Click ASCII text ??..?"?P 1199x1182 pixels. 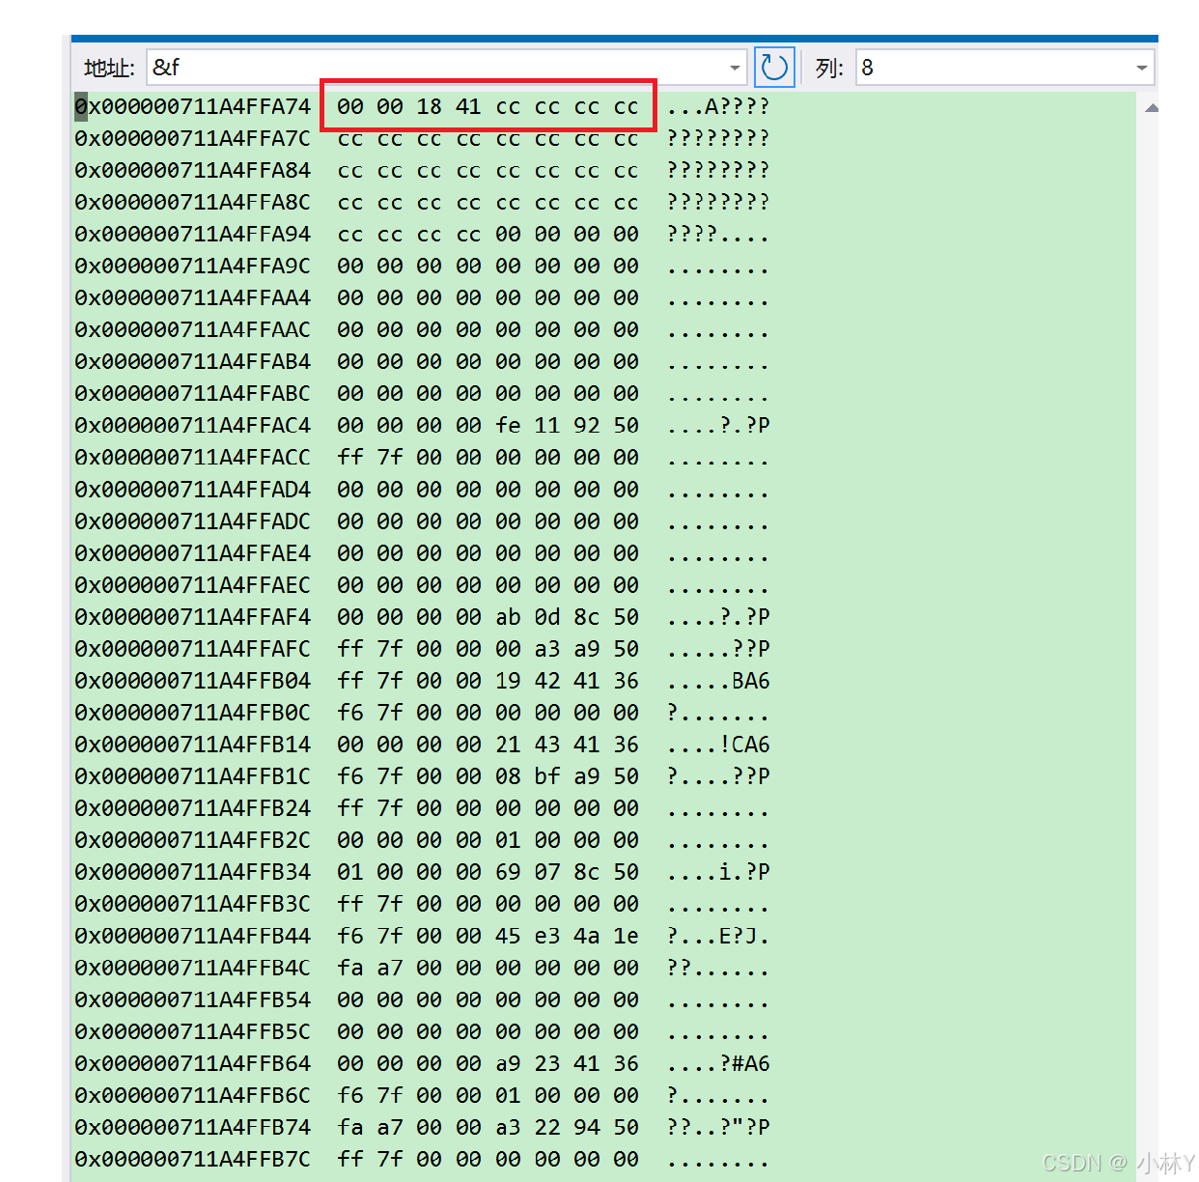[717, 1126]
